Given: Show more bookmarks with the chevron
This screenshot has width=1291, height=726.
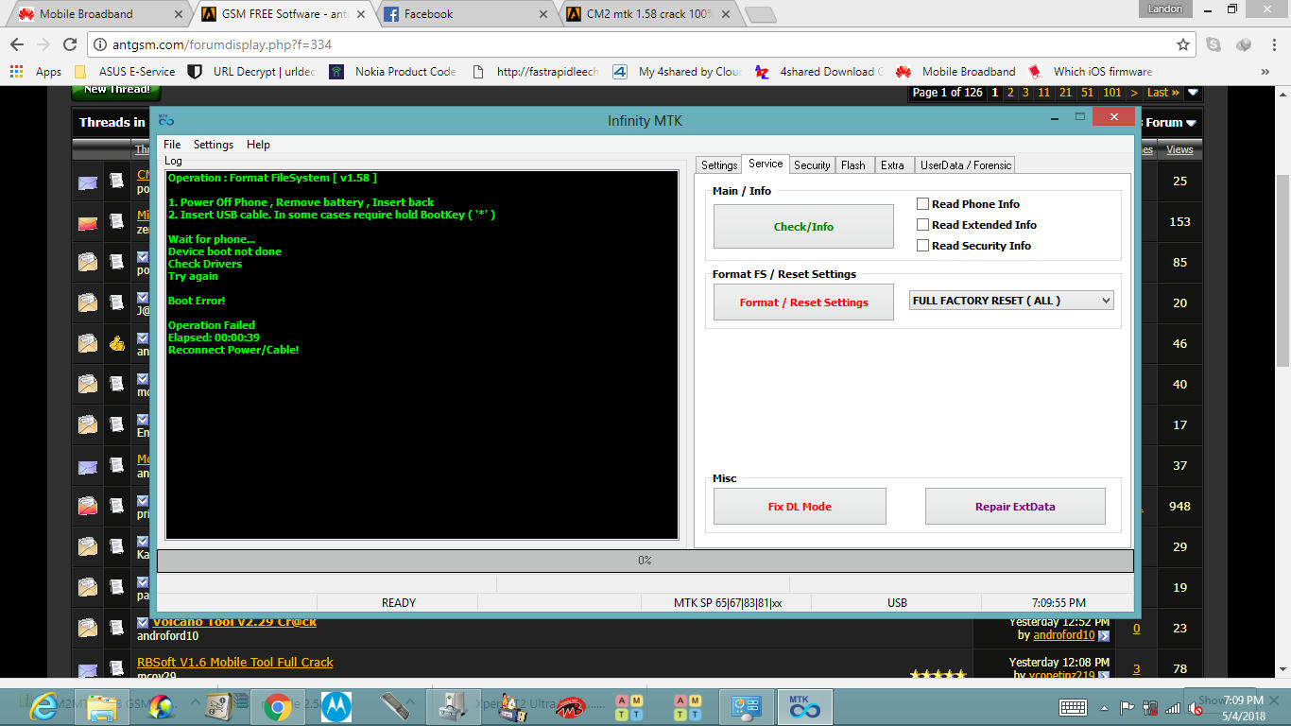Looking at the screenshot, I should (x=1265, y=72).
